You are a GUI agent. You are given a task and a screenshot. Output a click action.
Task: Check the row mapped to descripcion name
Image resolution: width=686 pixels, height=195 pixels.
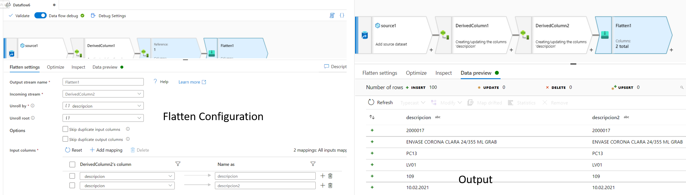[x=72, y=176]
